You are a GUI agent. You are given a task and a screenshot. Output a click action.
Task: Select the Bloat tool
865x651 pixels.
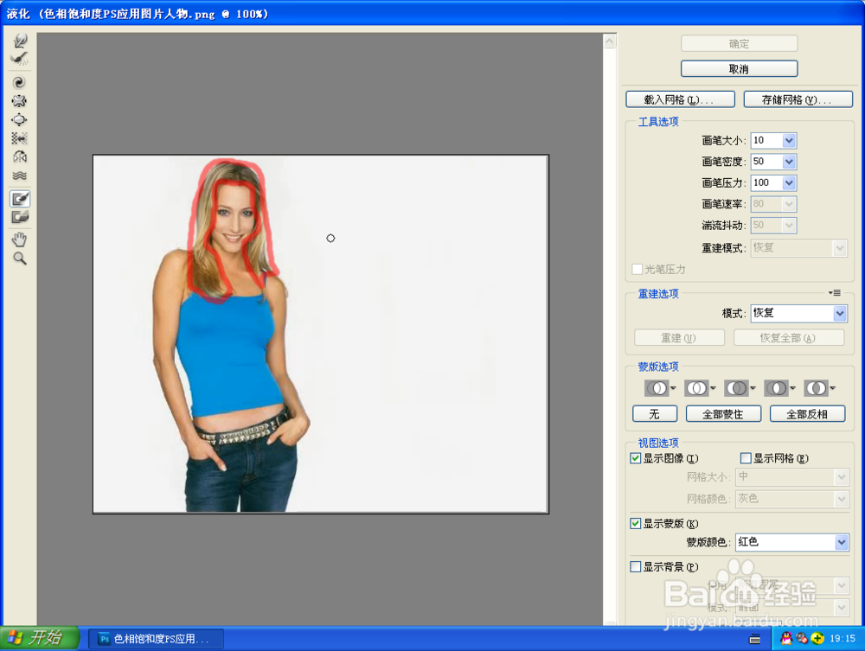(20, 119)
